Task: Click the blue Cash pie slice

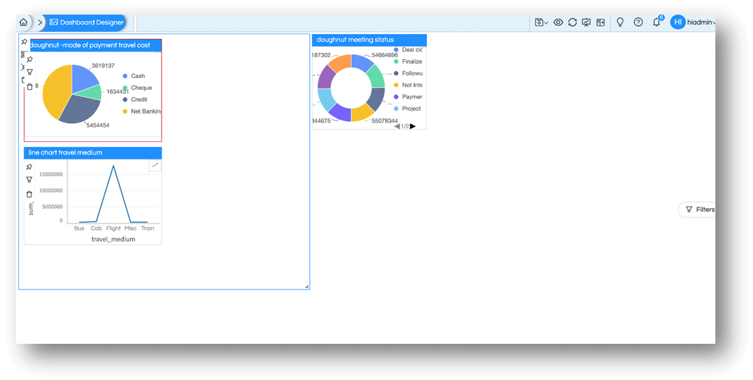Action: click(x=83, y=78)
